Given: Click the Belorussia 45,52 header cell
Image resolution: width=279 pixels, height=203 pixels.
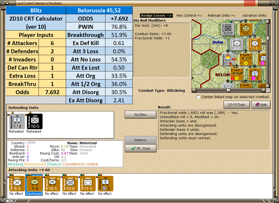Looking at the screenshot, I should (x=99, y=10).
